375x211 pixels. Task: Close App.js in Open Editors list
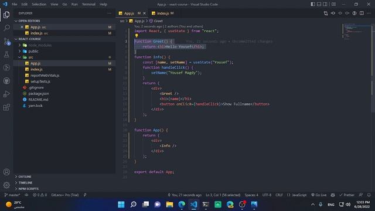[22, 27]
